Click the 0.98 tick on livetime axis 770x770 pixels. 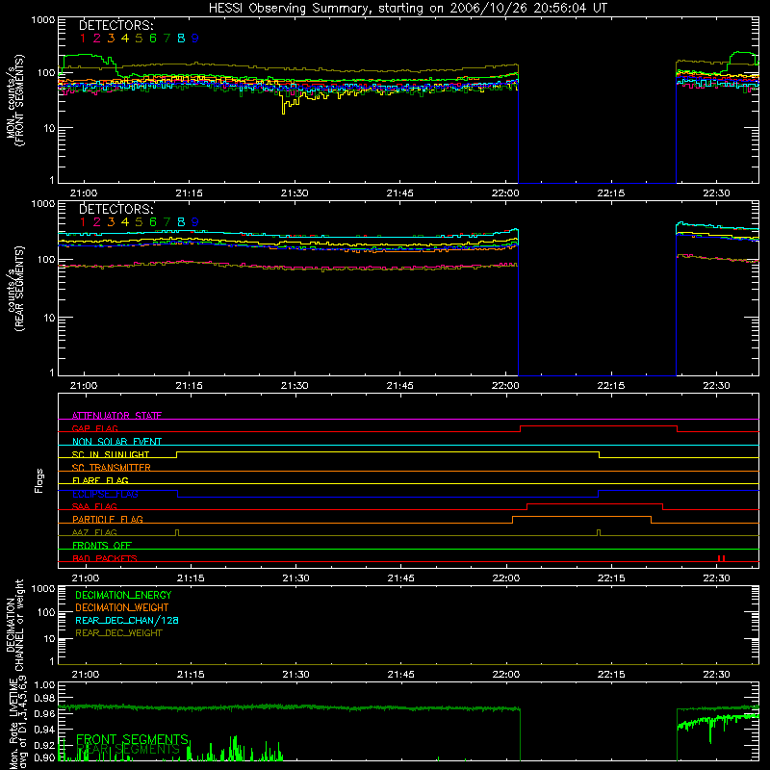44,698
